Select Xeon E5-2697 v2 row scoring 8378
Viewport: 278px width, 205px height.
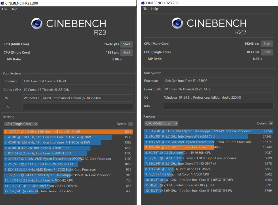point(209,164)
